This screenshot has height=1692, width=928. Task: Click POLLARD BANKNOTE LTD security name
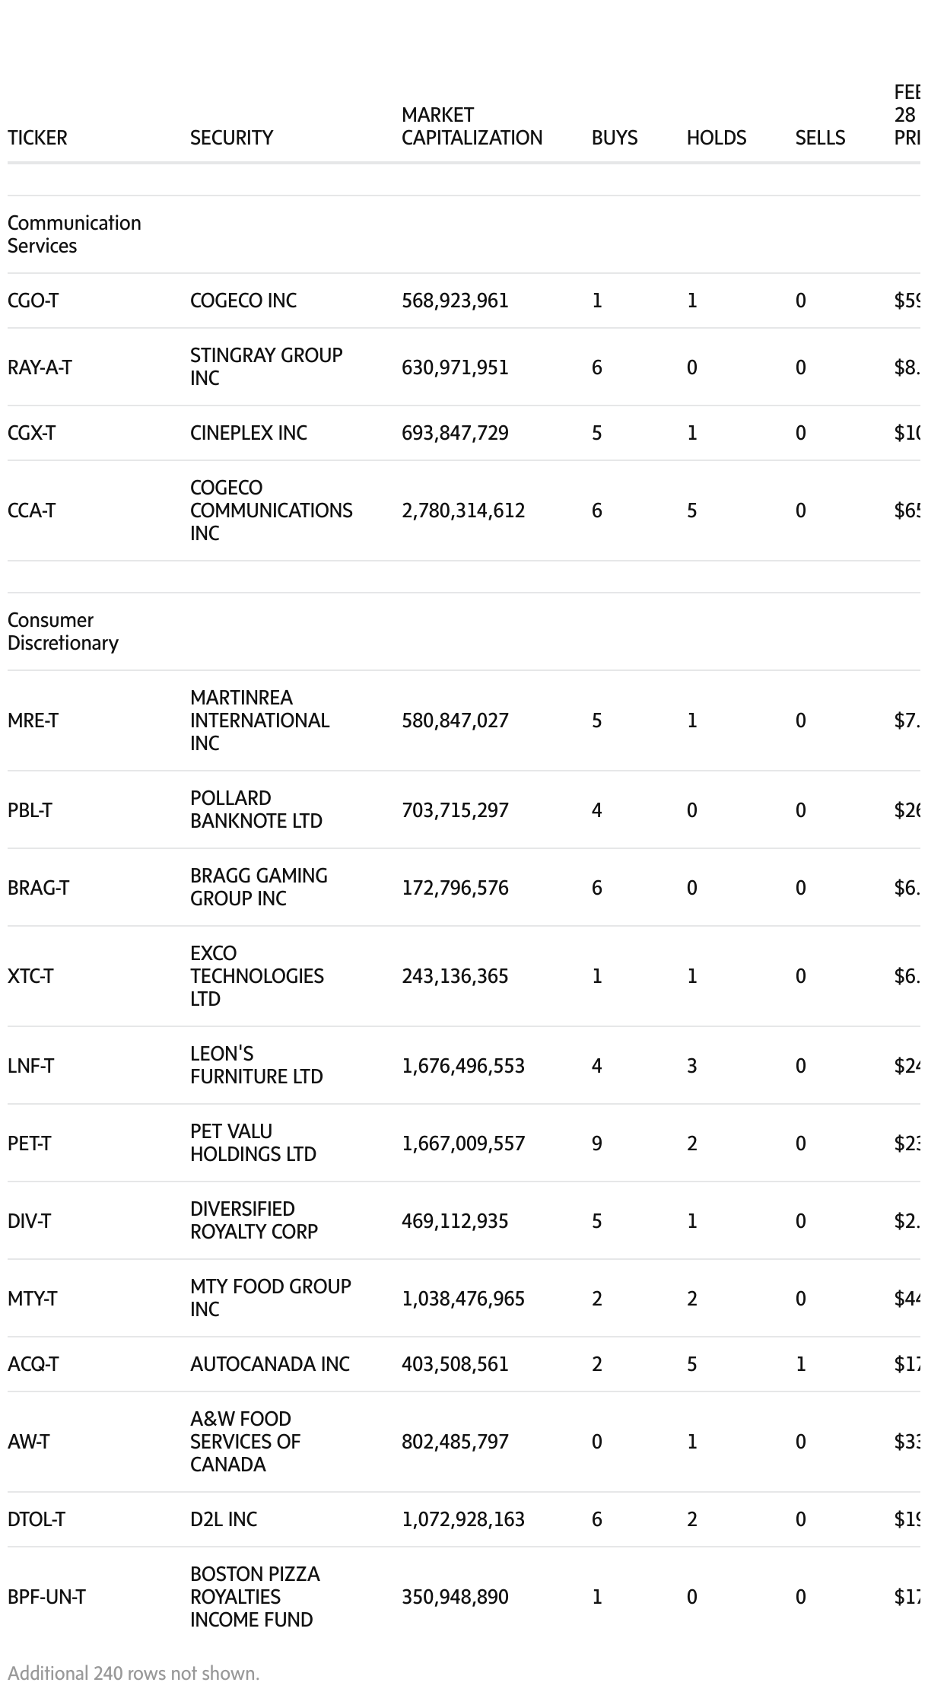coord(256,809)
